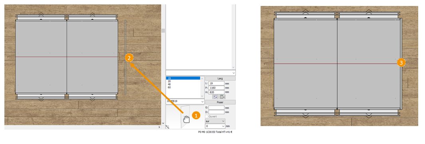Click the horizontal scrollbar right arrow below plan
This screenshot has height=144, width=425.
pos(159,127)
